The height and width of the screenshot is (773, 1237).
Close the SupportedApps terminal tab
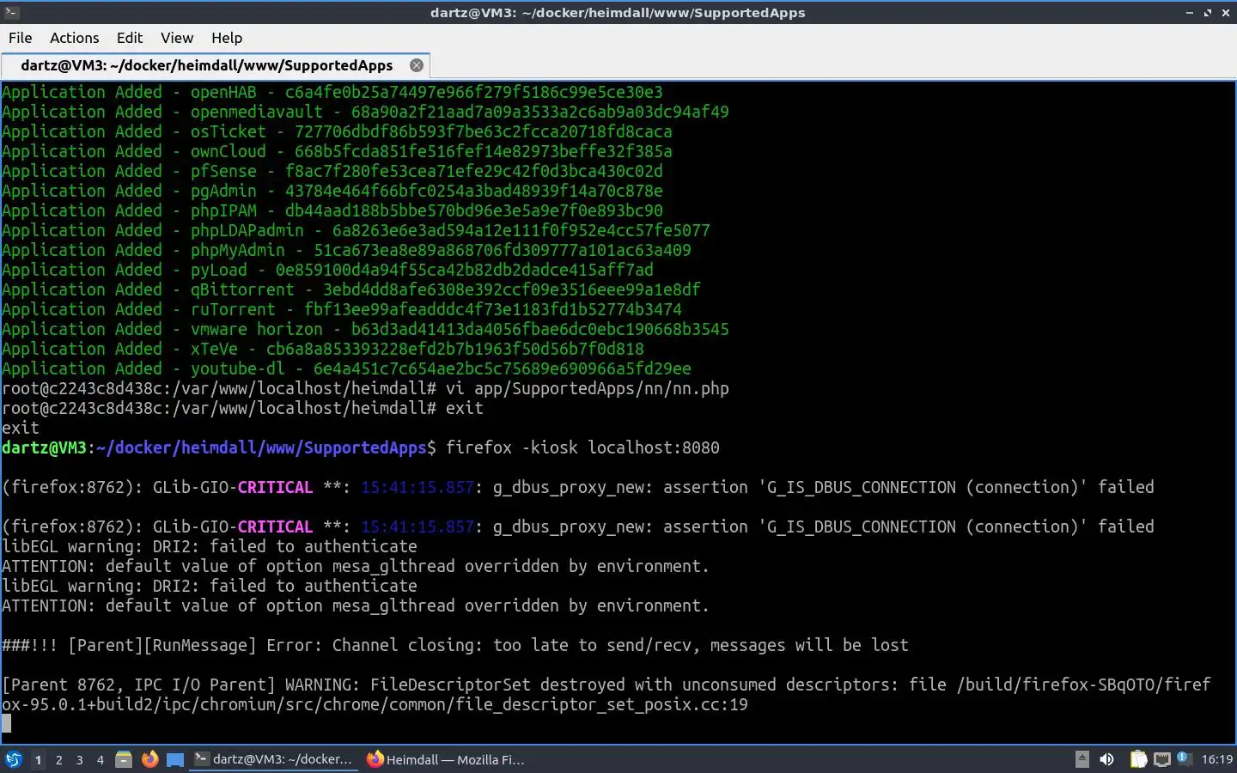[x=417, y=65]
